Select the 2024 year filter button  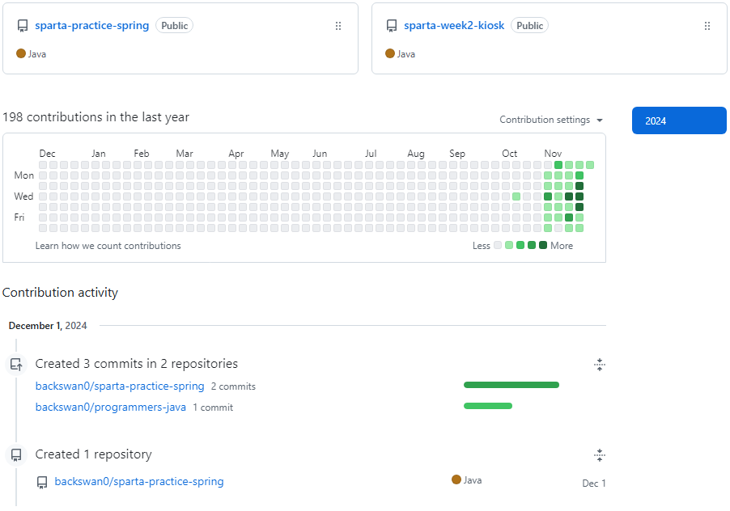pyautogui.click(x=679, y=121)
